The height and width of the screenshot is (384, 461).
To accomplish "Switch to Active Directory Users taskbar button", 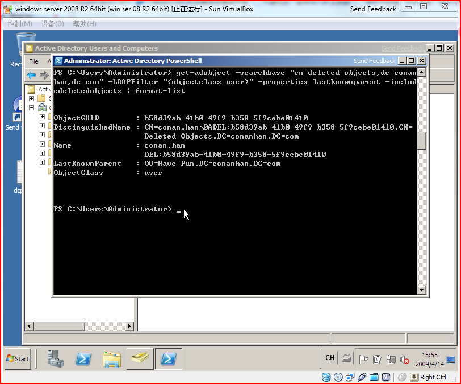I will [x=140, y=358].
